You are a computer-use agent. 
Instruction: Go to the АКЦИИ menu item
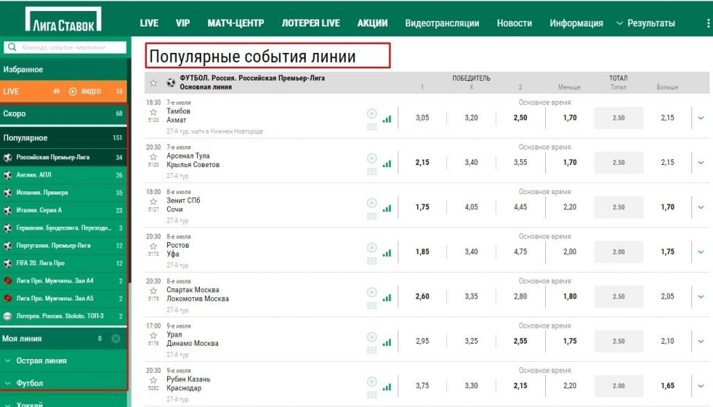click(373, 23)
